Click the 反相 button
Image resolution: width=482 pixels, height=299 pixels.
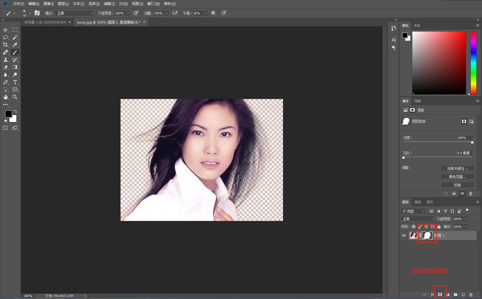point(457,185)
